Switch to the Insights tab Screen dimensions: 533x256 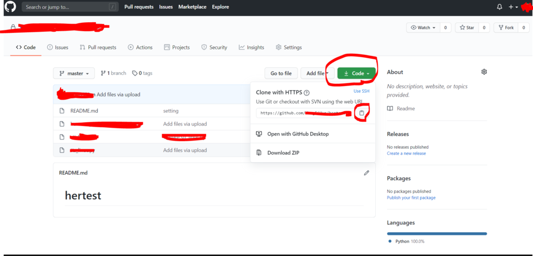(x=252, y=47)
